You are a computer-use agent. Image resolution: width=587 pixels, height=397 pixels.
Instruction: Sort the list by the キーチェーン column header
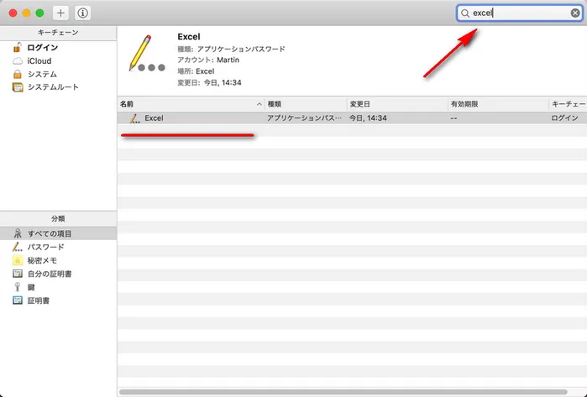pyautogui.click(x=568, y=104)
